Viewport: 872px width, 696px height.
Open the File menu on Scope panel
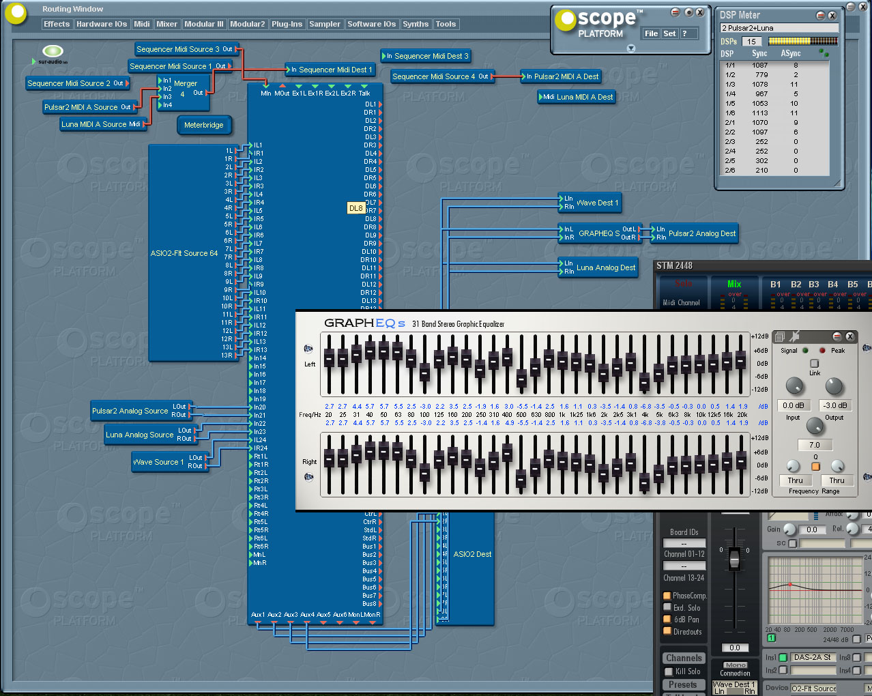coord(651,33)
